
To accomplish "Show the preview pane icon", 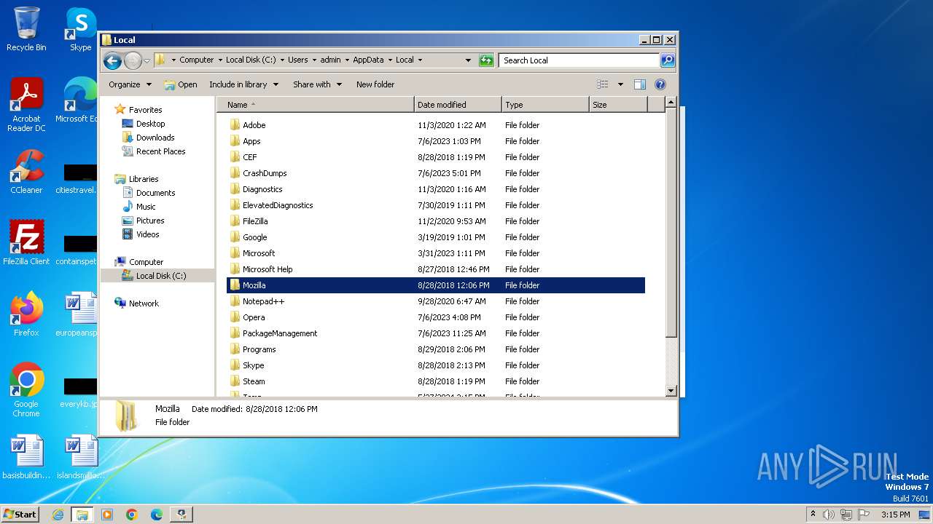I will (640, 84).
